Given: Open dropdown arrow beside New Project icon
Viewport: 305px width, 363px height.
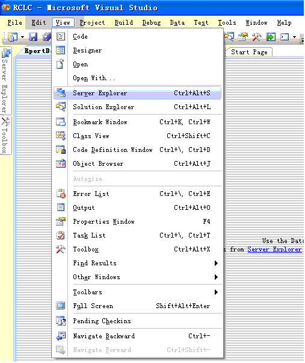Looking at the screenshot, I should click(x=22, y=37).
